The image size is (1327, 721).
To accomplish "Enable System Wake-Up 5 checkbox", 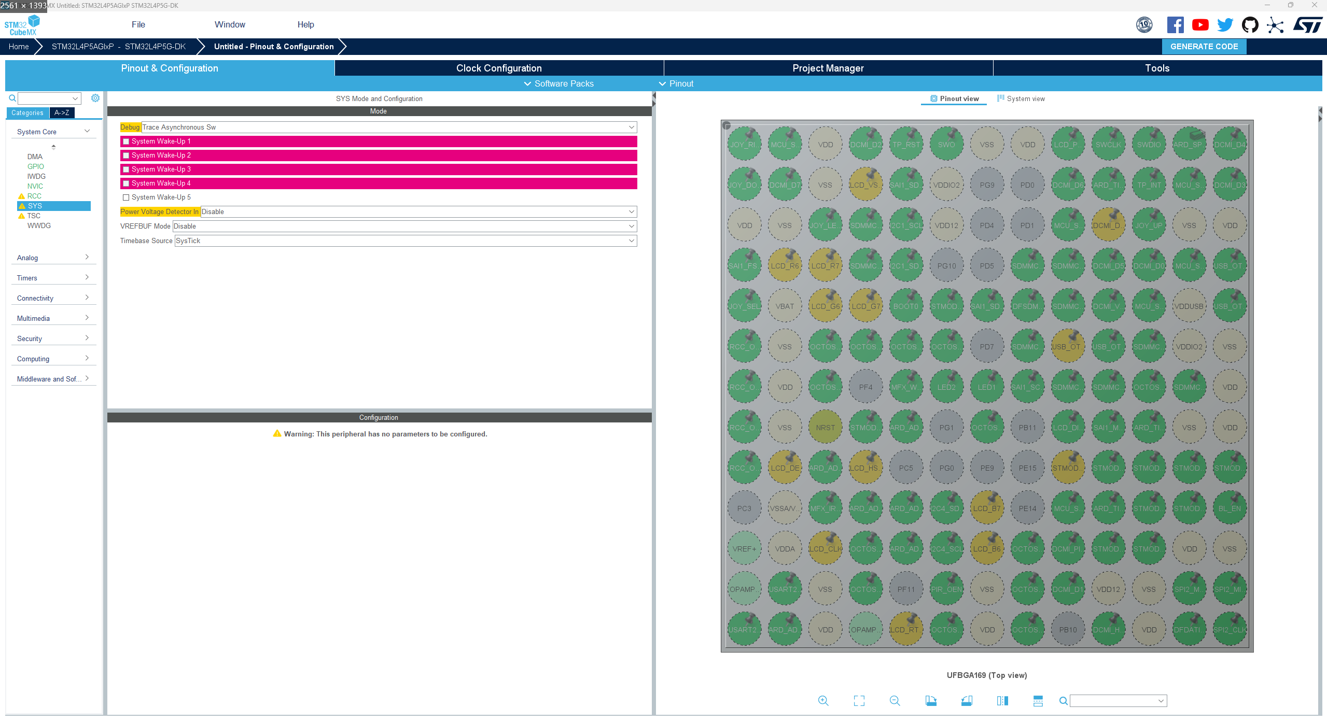I will (126, 197).
